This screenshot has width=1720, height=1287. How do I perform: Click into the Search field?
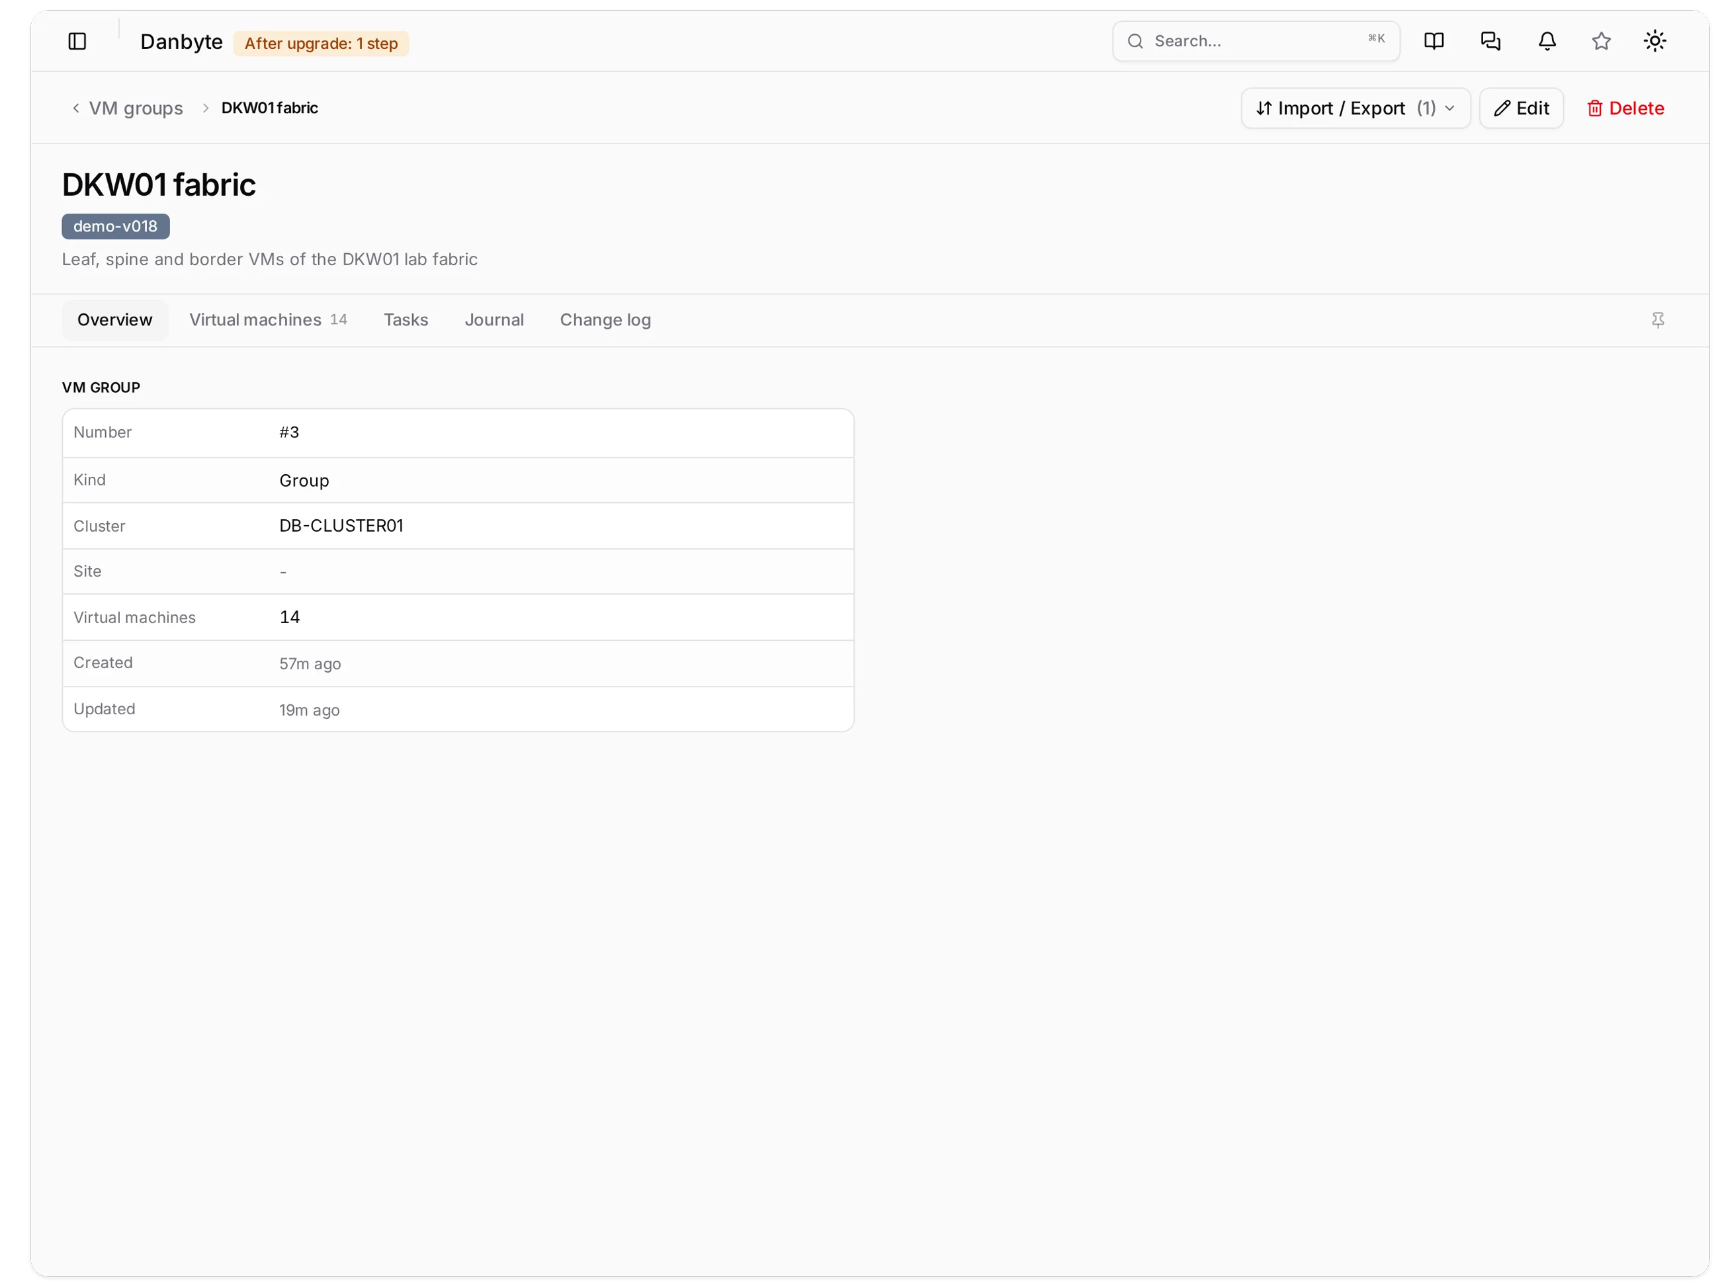(x=1255, y=41)
